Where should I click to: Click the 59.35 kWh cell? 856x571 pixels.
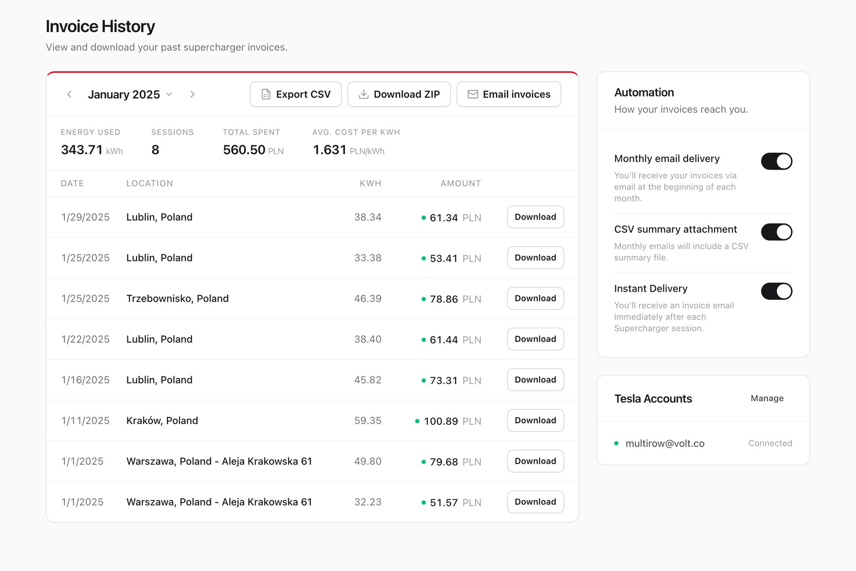pos(368,421)
